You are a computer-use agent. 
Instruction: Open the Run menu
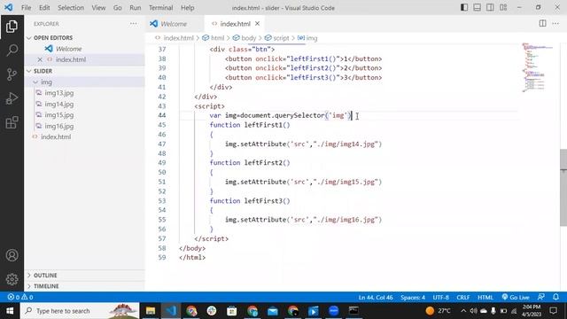pos(136,8)
